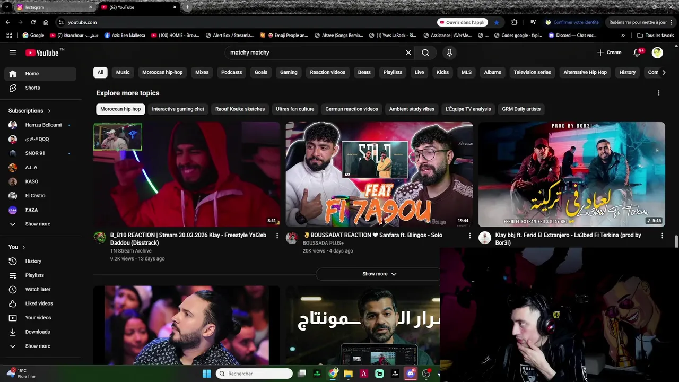Switch to L'Équipe TV analysis topic

[x=468, y=109]
